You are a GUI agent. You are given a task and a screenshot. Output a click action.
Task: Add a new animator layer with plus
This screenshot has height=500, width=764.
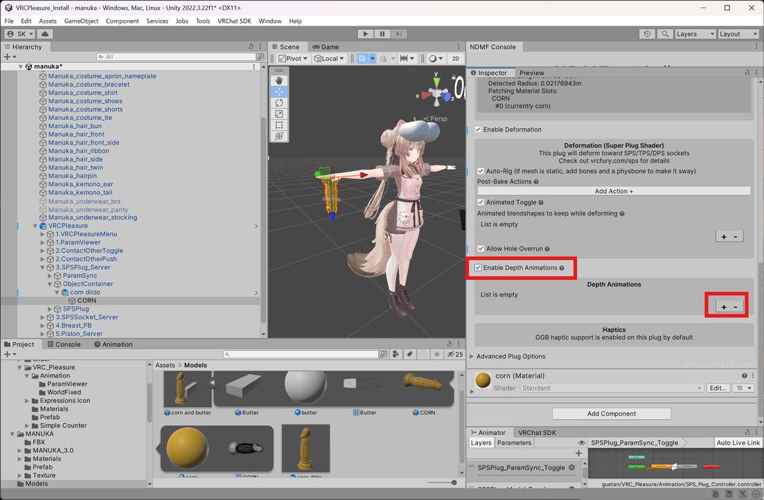(x=578, y=453)
